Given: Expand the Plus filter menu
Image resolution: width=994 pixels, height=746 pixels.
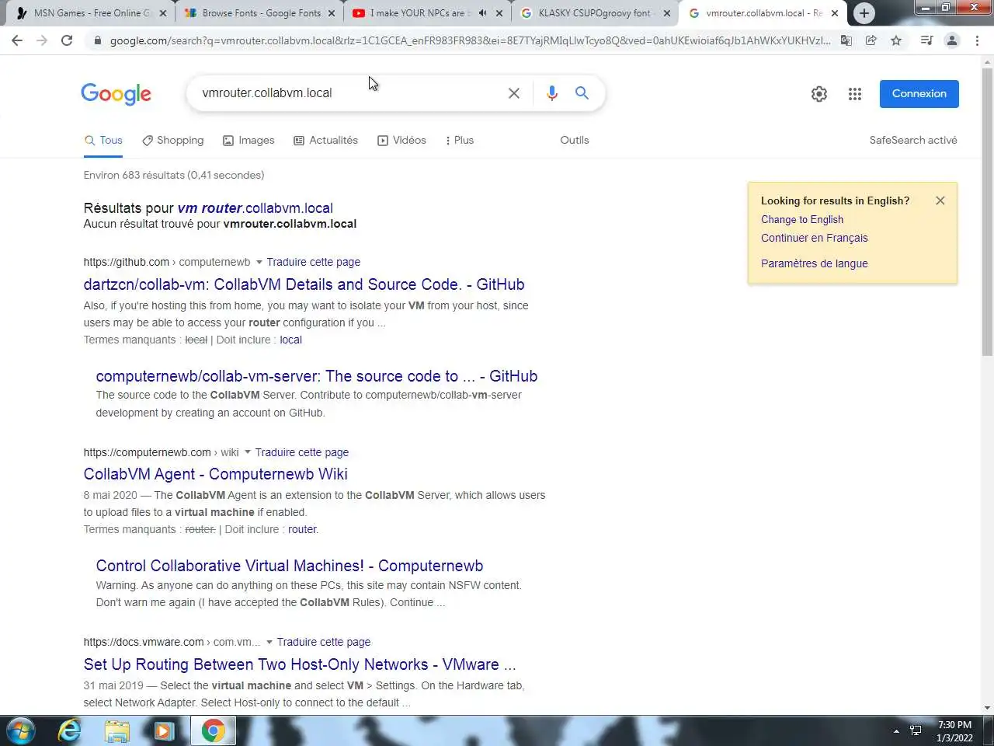Looking at the screenshot, I should pyautogui.click(x=459, y=141).
